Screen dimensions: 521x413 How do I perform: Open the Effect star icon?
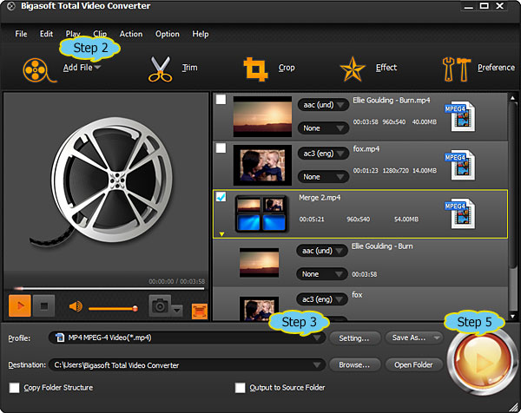pyautogui.click(x=353, y=69)
